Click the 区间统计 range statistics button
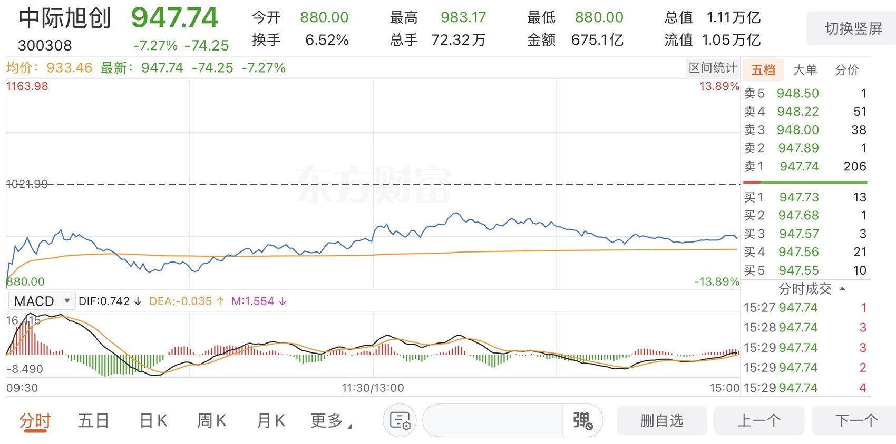Screen dimensions: 896x444 click(x=713, y=68)
